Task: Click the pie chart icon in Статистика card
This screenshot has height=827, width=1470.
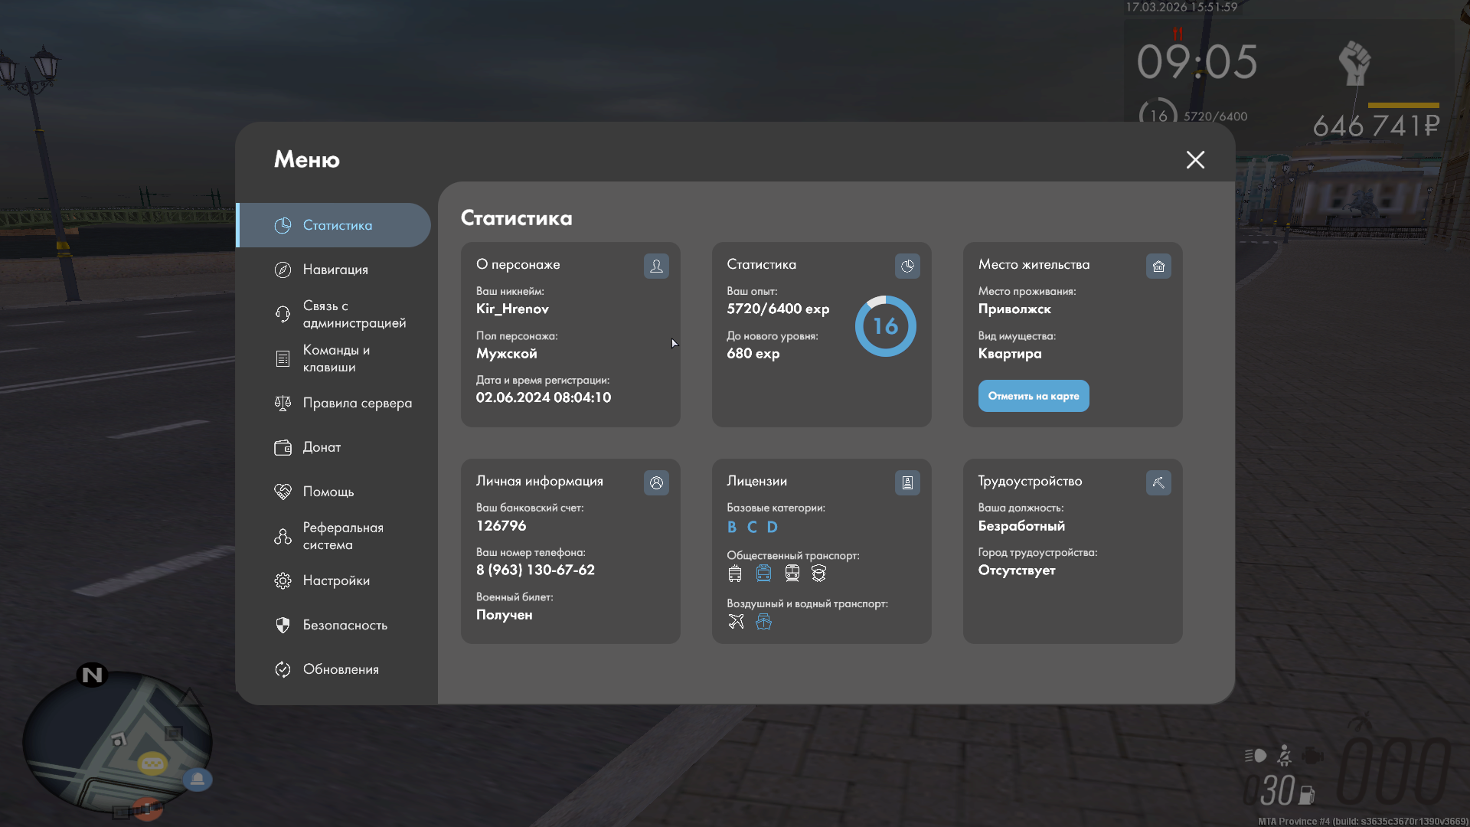Action: (x=907, y=266)
